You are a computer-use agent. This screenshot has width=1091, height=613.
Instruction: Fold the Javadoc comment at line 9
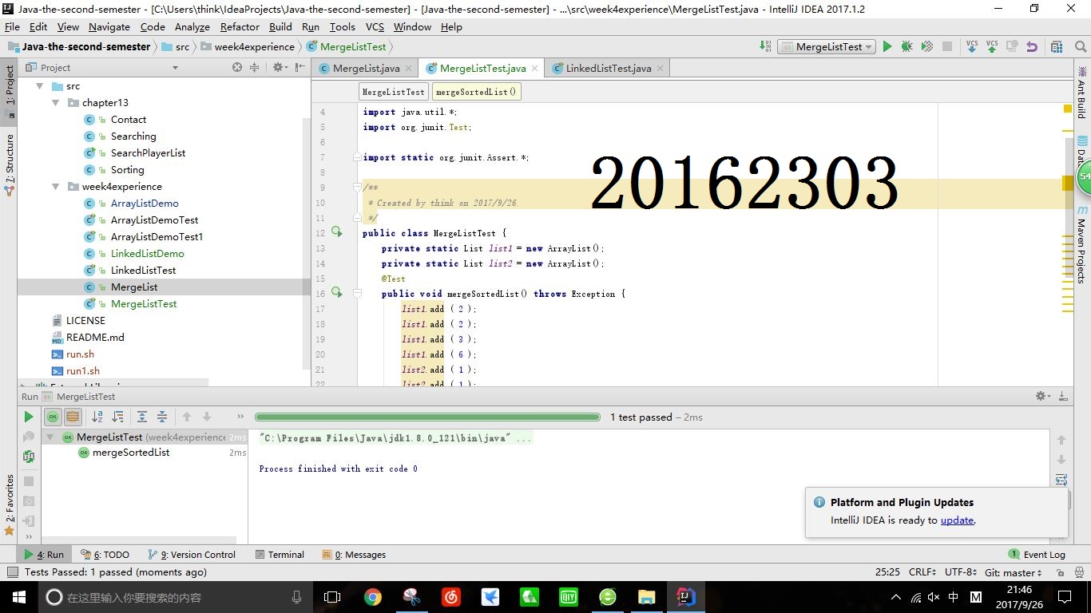(359, 187)
